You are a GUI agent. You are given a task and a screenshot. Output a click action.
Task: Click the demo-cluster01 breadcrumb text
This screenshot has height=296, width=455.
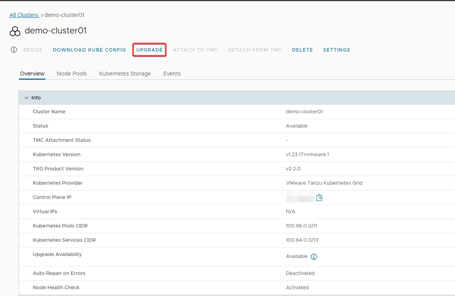[x=64, y=15]
